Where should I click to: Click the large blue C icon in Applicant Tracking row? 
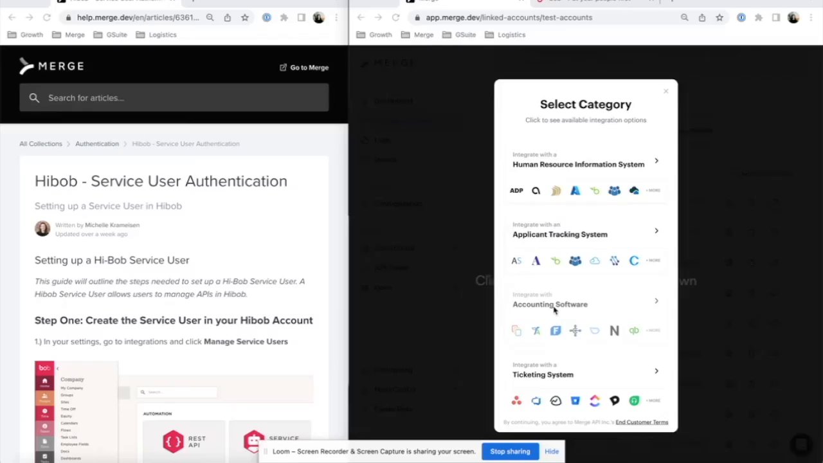point(634,260)
